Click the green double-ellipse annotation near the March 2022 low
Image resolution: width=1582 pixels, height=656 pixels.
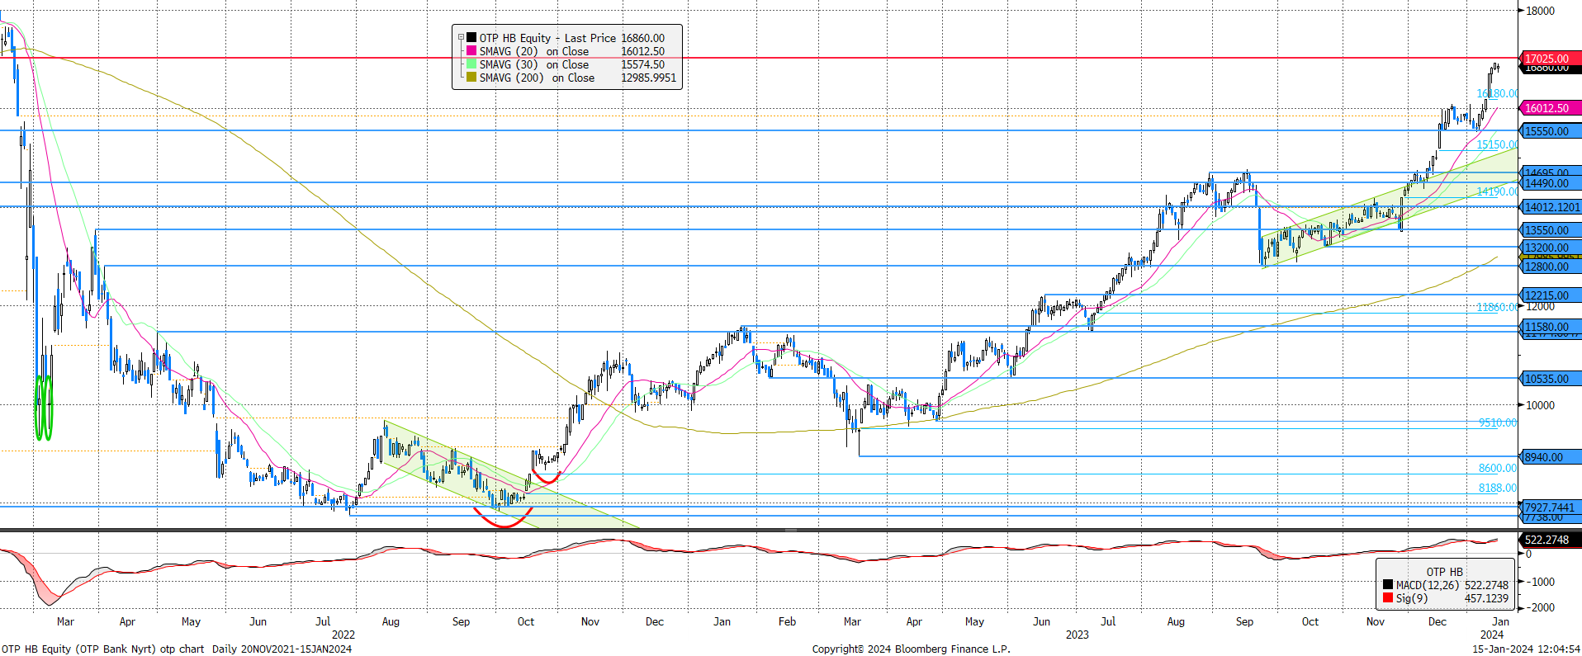coord(44,408)
